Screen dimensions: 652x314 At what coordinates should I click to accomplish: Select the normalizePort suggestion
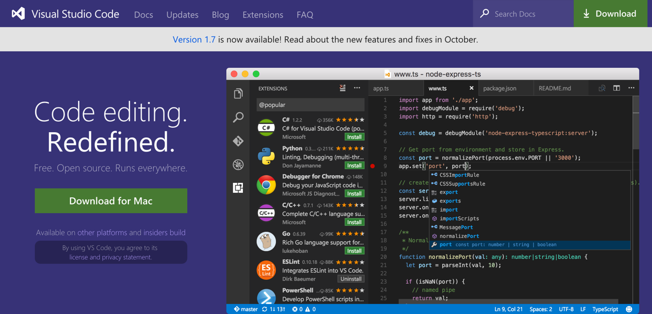tap(530, 236)
